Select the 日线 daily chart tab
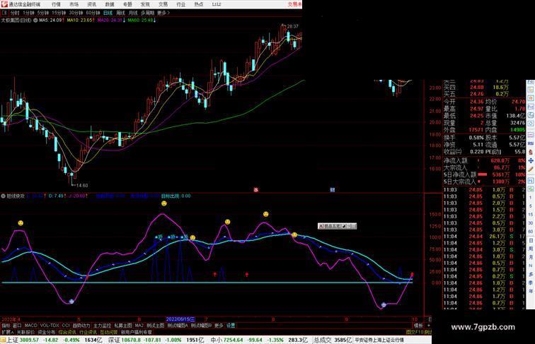 coord(108,13)
